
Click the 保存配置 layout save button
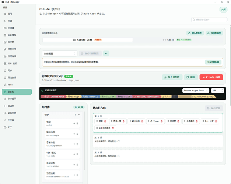coord(214,108)
